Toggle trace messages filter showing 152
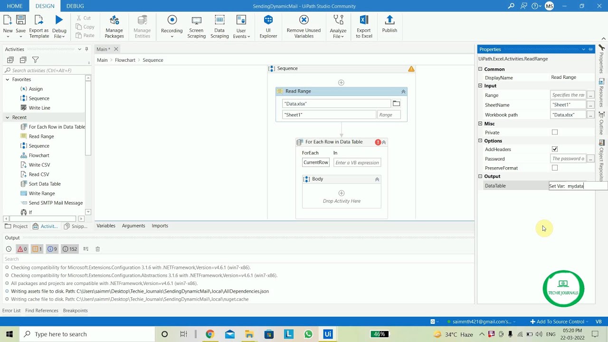 click(70, 249)
